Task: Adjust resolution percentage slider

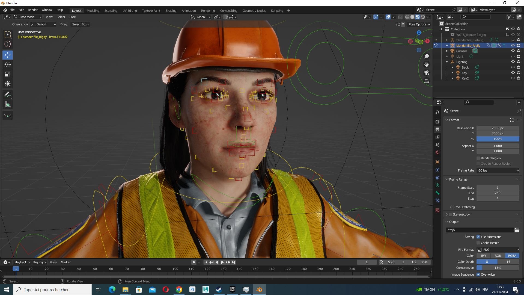Action: tap(498, 139)
